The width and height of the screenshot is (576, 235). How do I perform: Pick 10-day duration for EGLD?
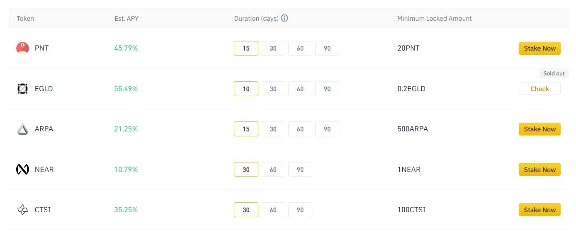click(246, 89)
